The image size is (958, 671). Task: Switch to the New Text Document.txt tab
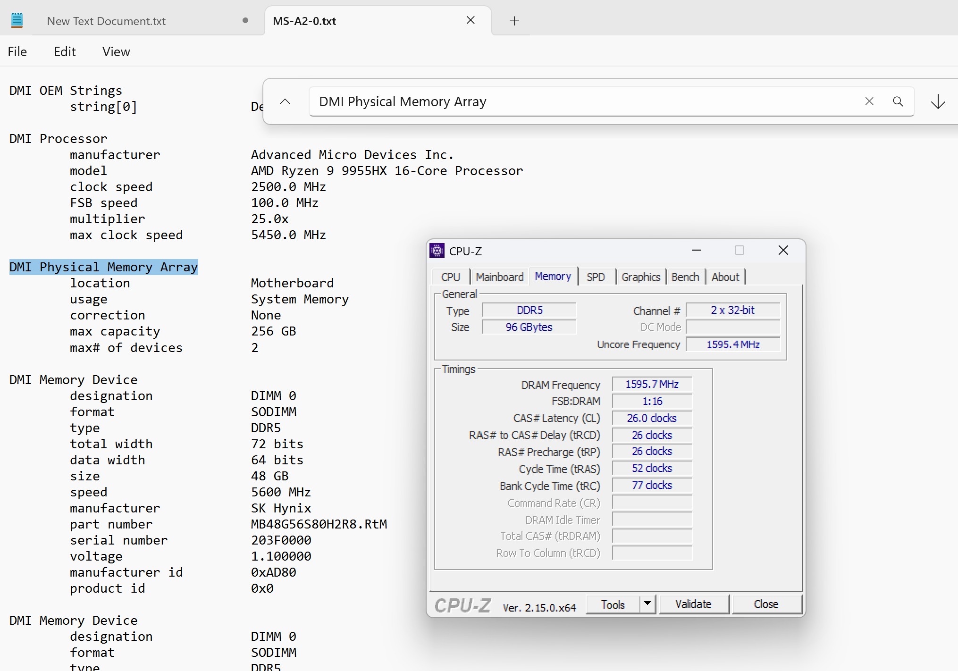107,21
